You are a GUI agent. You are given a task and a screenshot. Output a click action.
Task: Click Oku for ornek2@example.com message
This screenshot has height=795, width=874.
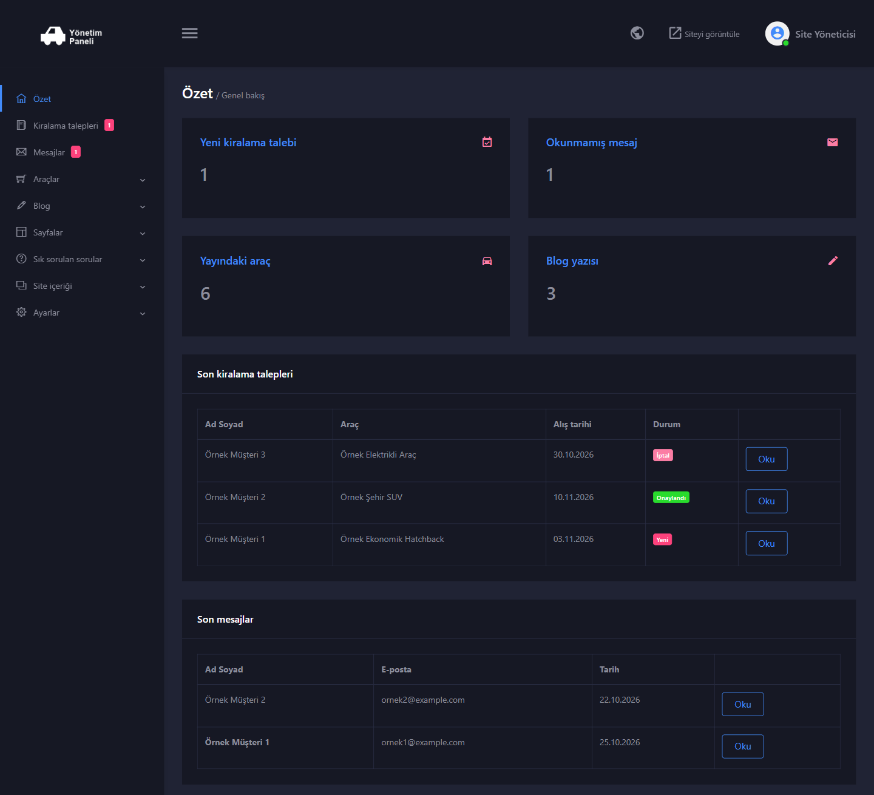[743, 704]
